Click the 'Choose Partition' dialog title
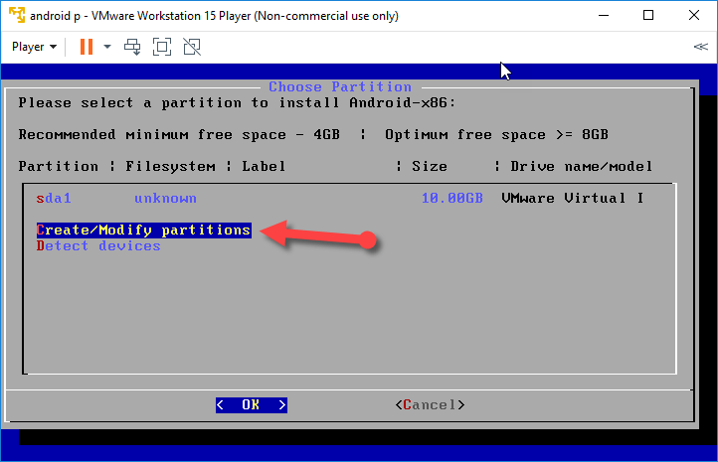The image size is (718, 462). (x=339, y=86)
